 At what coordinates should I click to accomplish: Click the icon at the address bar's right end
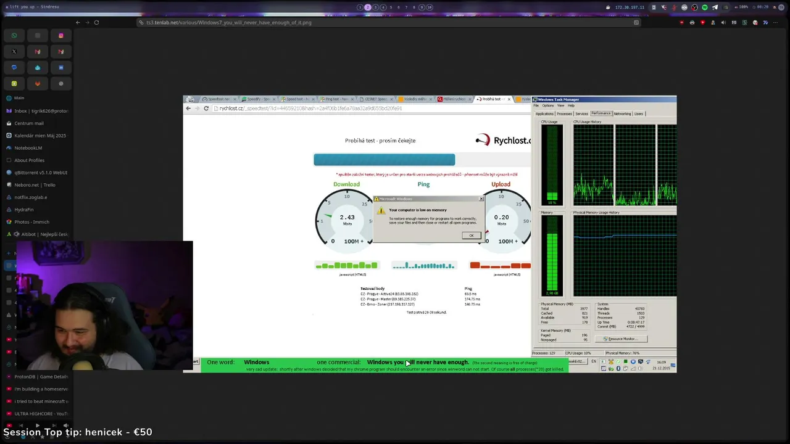(x=636, y=22)
